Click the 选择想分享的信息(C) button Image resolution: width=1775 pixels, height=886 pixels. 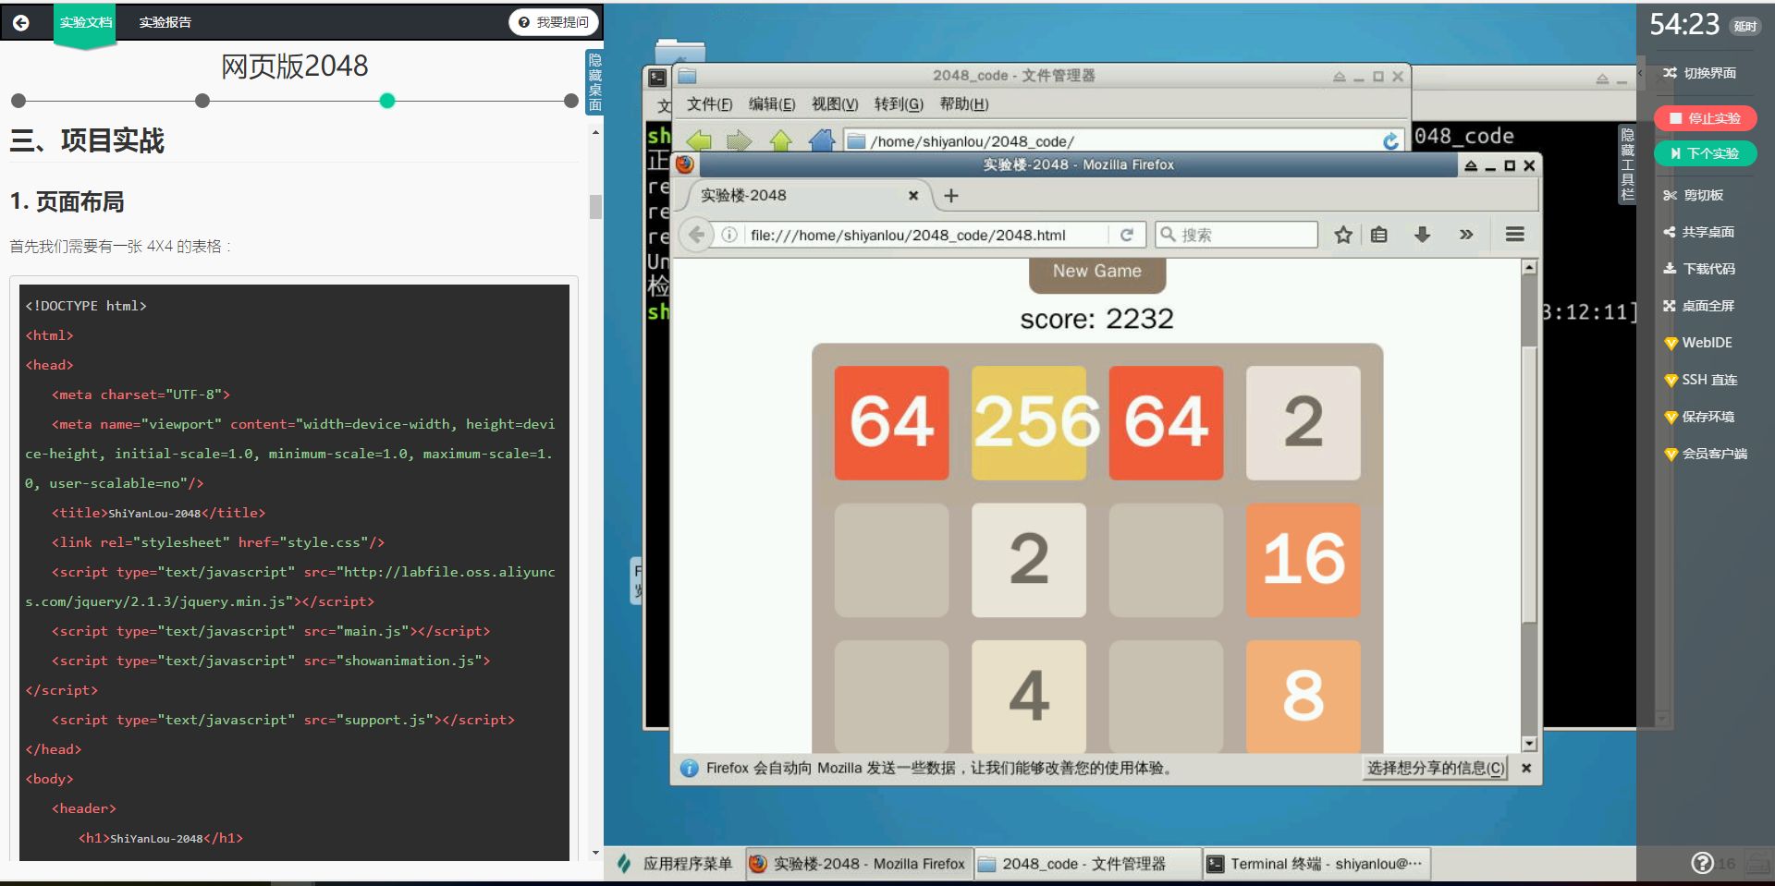pos(1436,768)
